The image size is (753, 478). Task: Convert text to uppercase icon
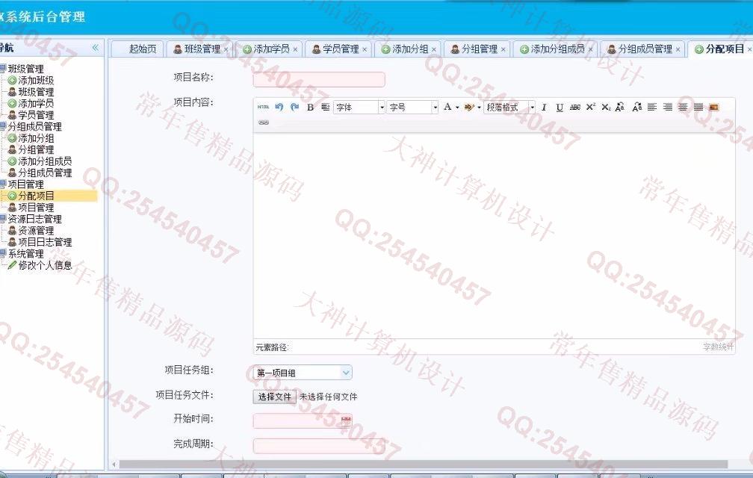point(620,107)
